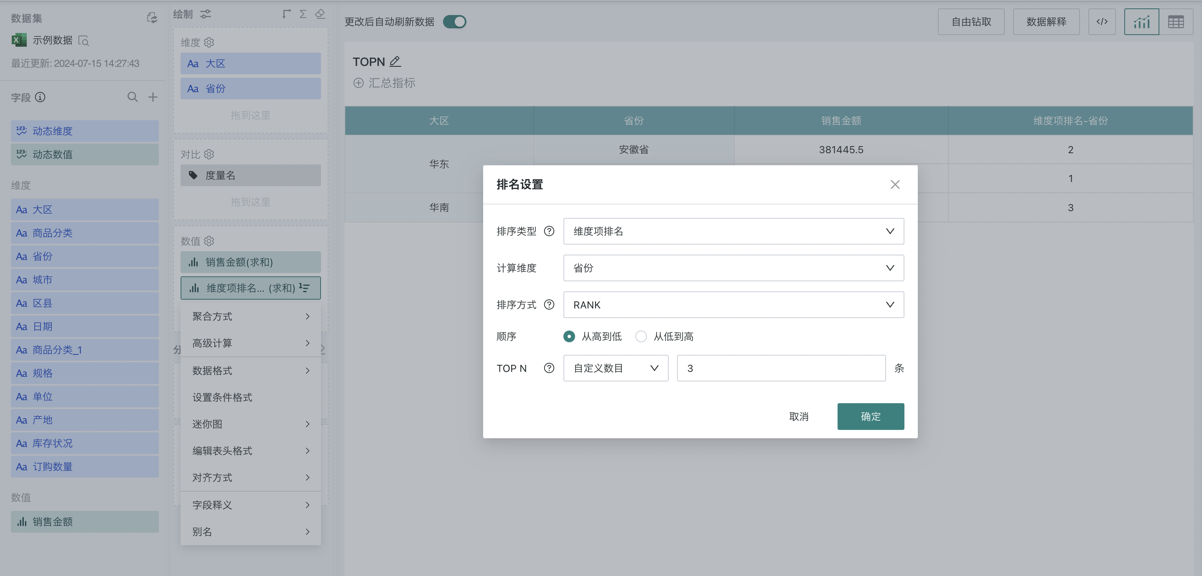Click 排序类型 help icon
The width and height of the screenshot is (1202, 576).
click(549, 231)
